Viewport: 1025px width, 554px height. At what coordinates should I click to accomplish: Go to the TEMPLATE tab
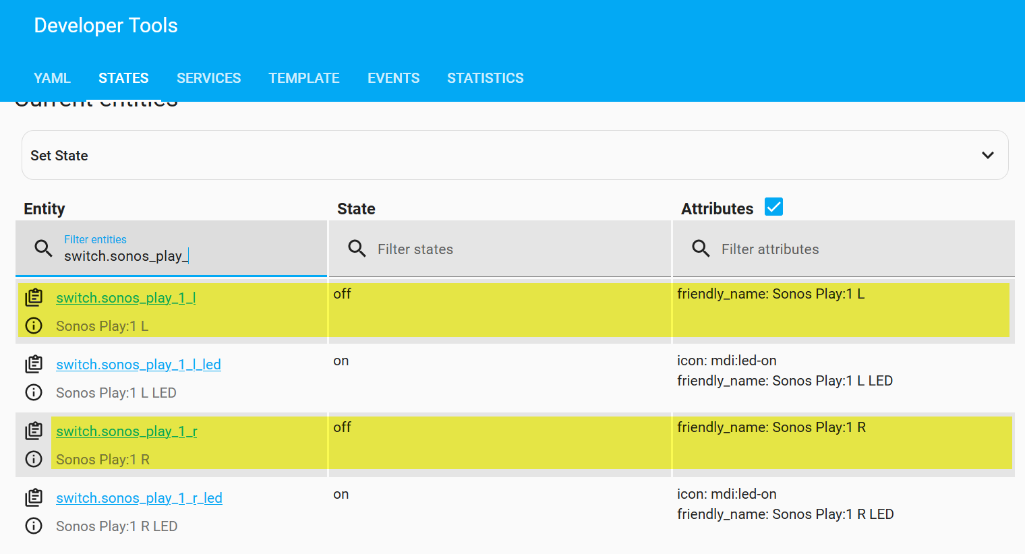pyautogui.click(x=304, y=78)
